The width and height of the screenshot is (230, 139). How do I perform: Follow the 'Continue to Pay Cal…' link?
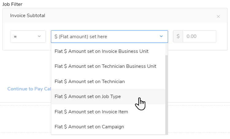[29, 89]
